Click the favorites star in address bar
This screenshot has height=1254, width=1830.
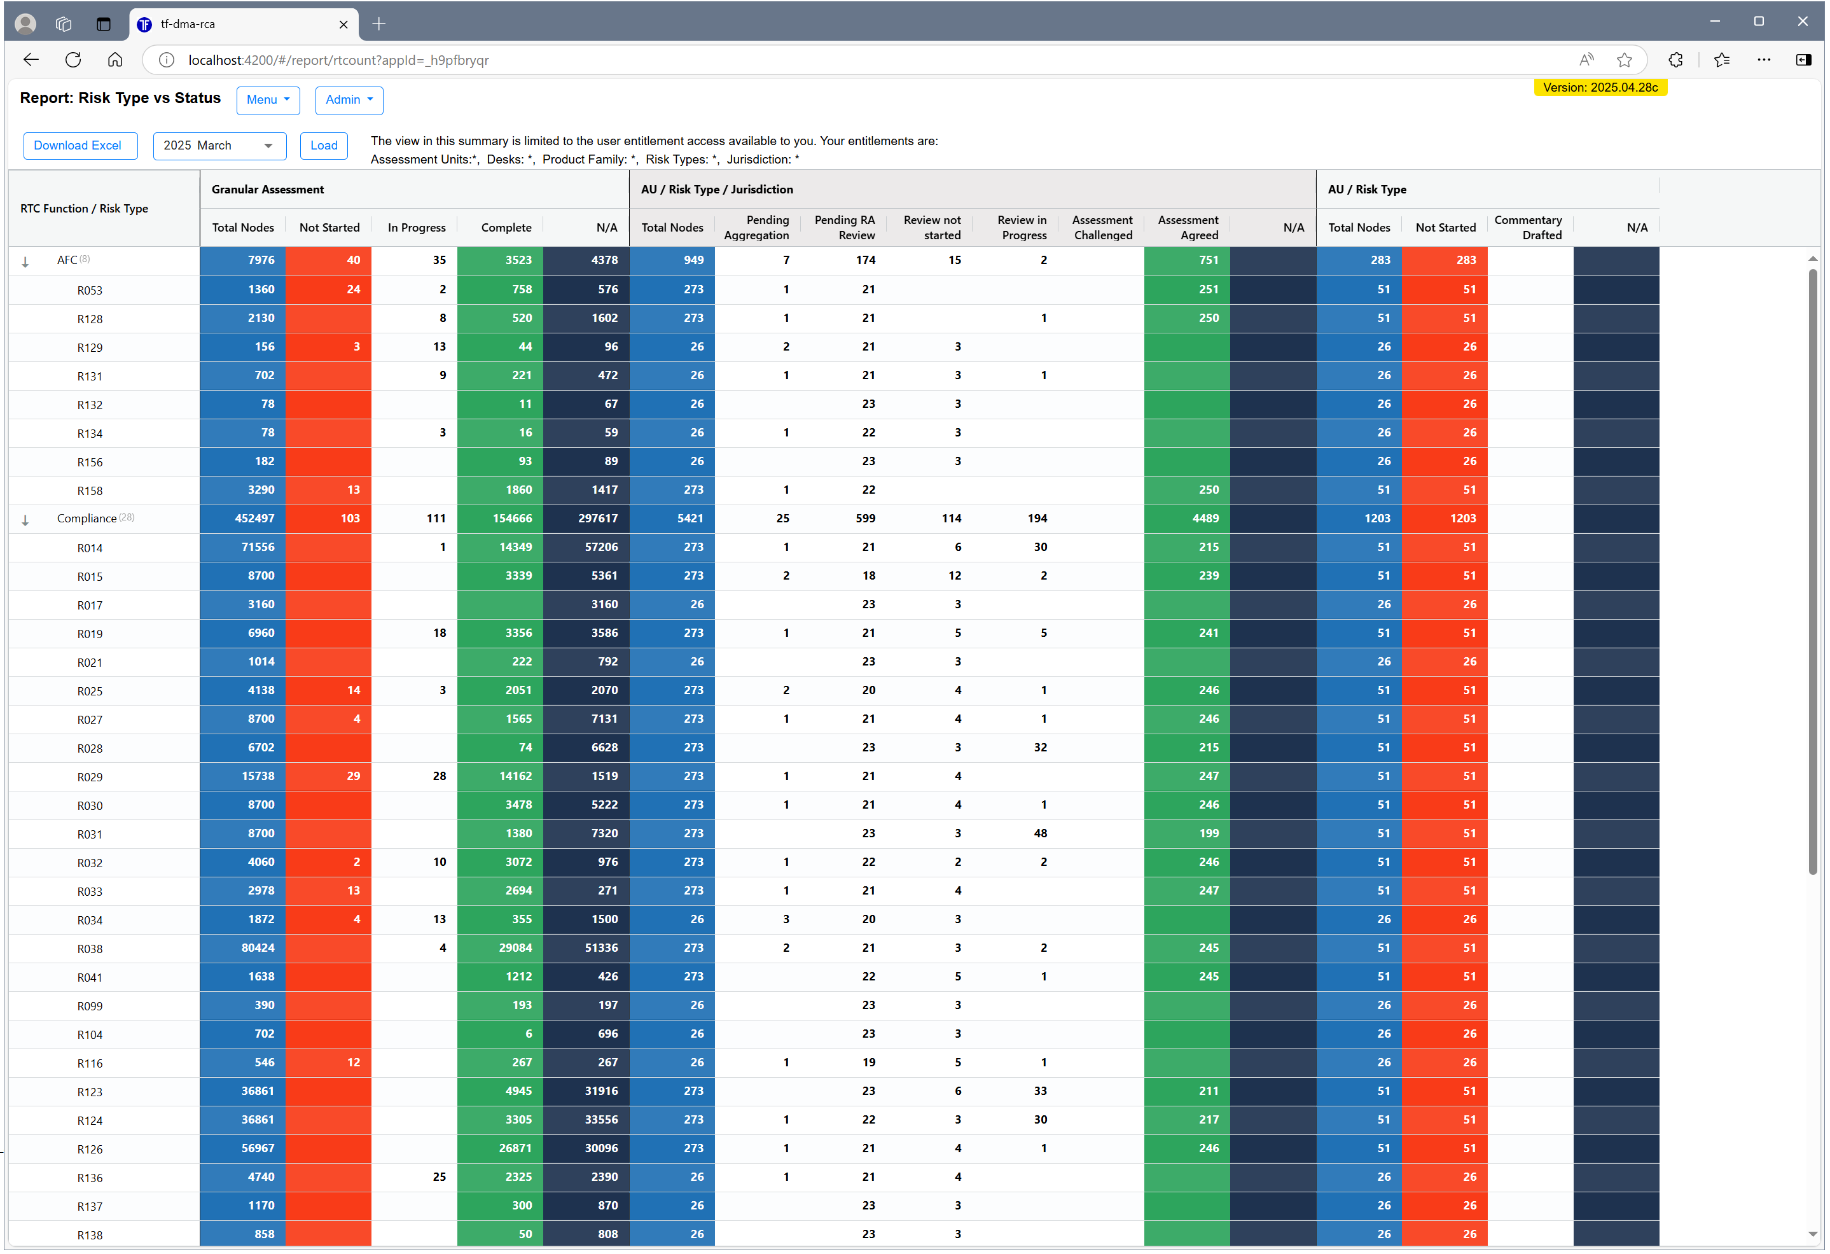(1624, 60)
